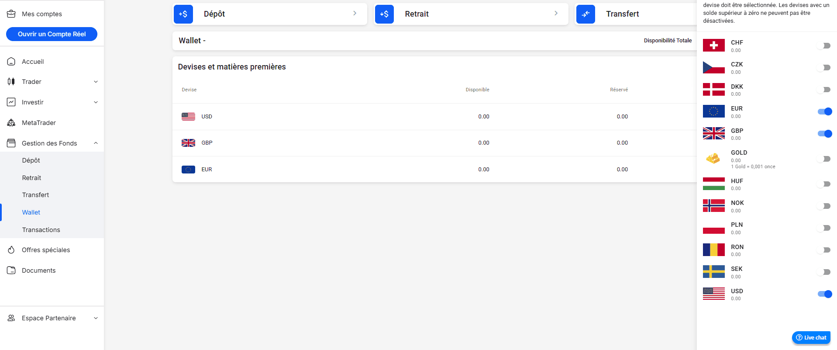Click the Disponible column header
This screenshot has width=837, height=350.
coord(477,90)
